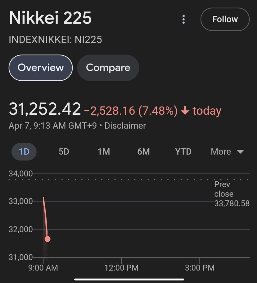Image resolution: width=257 pixels, height=283 pixels.
Task: Open the Compare tab
Action: click(x=108, y=68)
